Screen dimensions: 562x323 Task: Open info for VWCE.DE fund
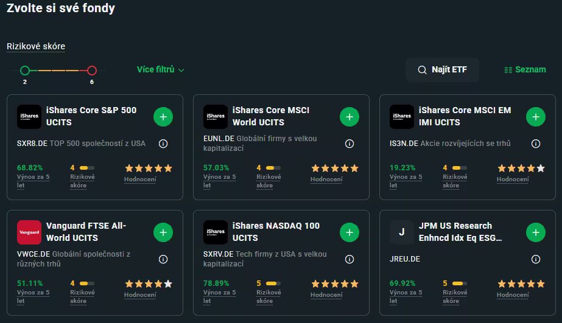click(x=163, y=259)
